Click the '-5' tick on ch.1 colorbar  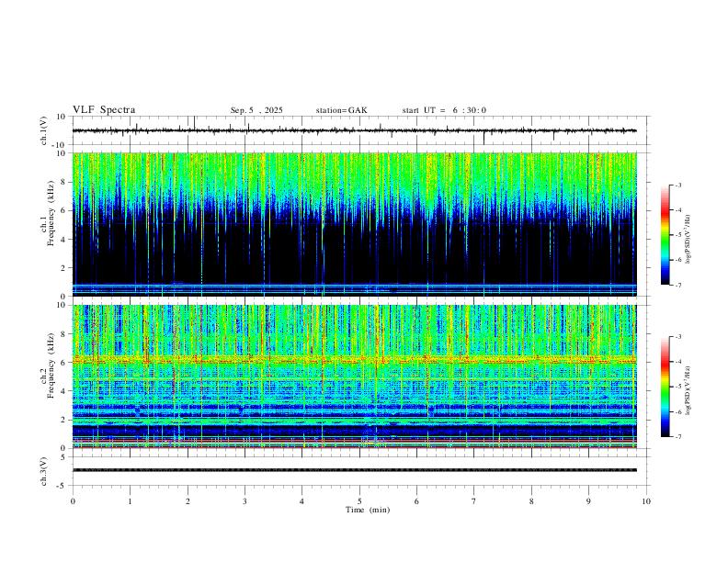pos(677,235)
